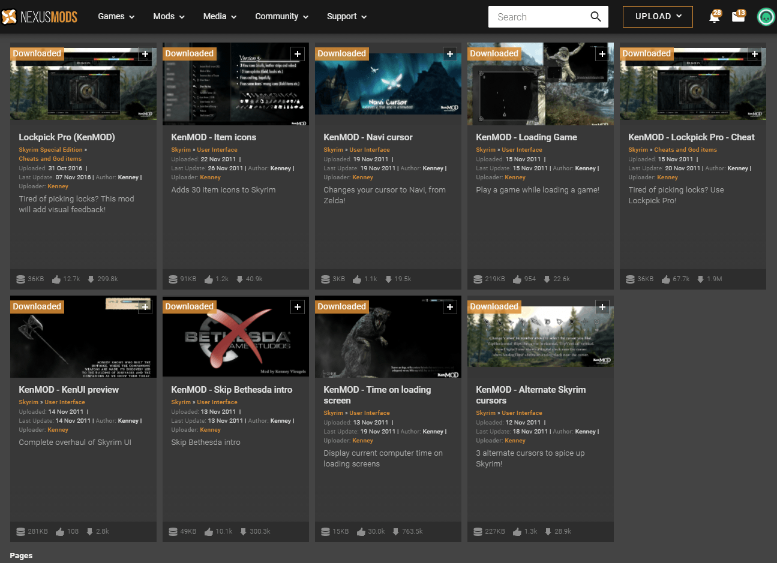The image size is (777, 563).
Task: Open KenMOD - Skip Bethesda intro title
Action: tap(232, 390)
